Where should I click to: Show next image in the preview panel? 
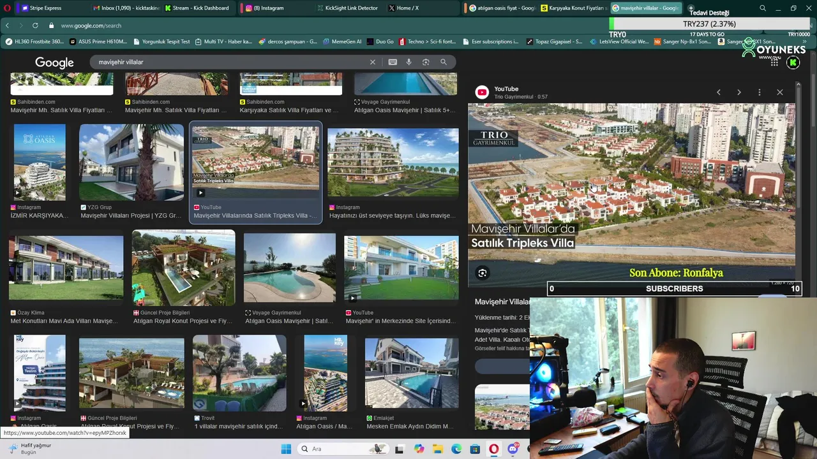coord(739,92)
